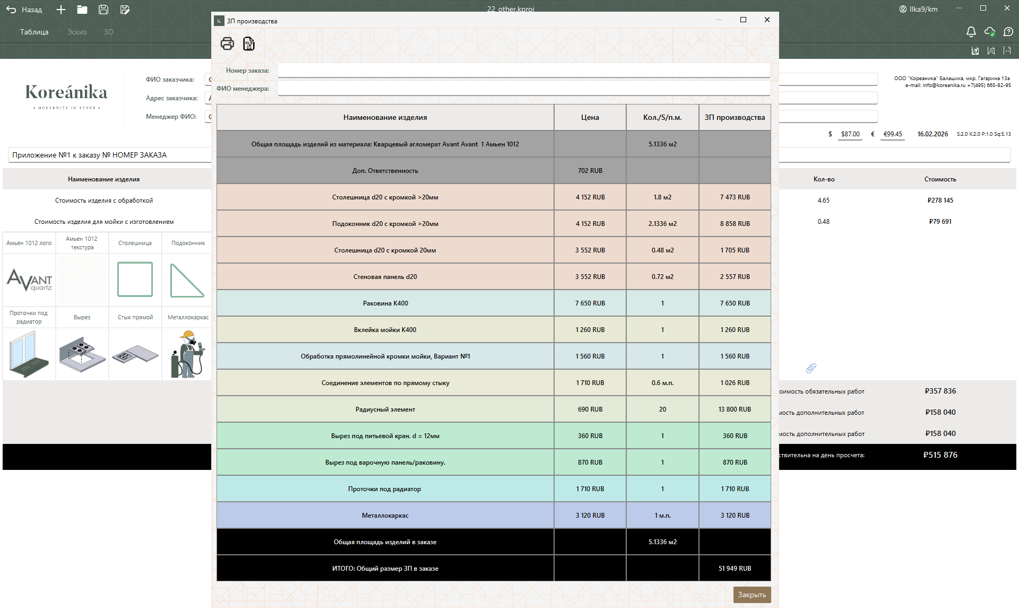Switch to the 3D tab

point(108,32)
